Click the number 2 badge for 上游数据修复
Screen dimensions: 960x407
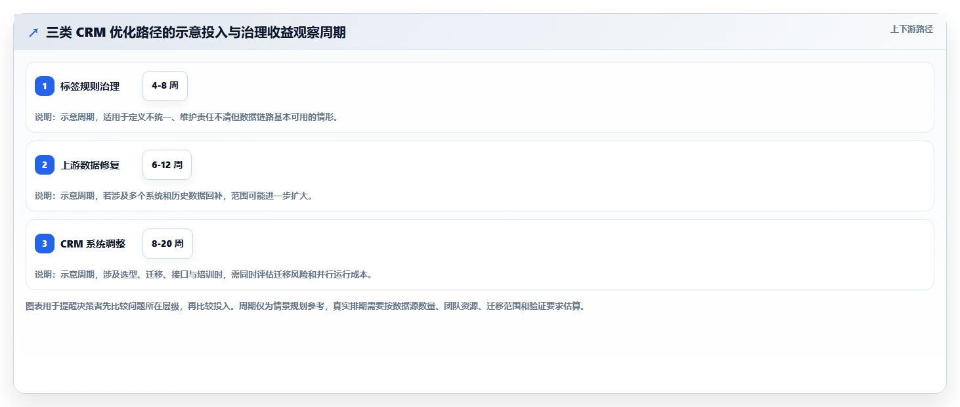(x=45, y=165)
